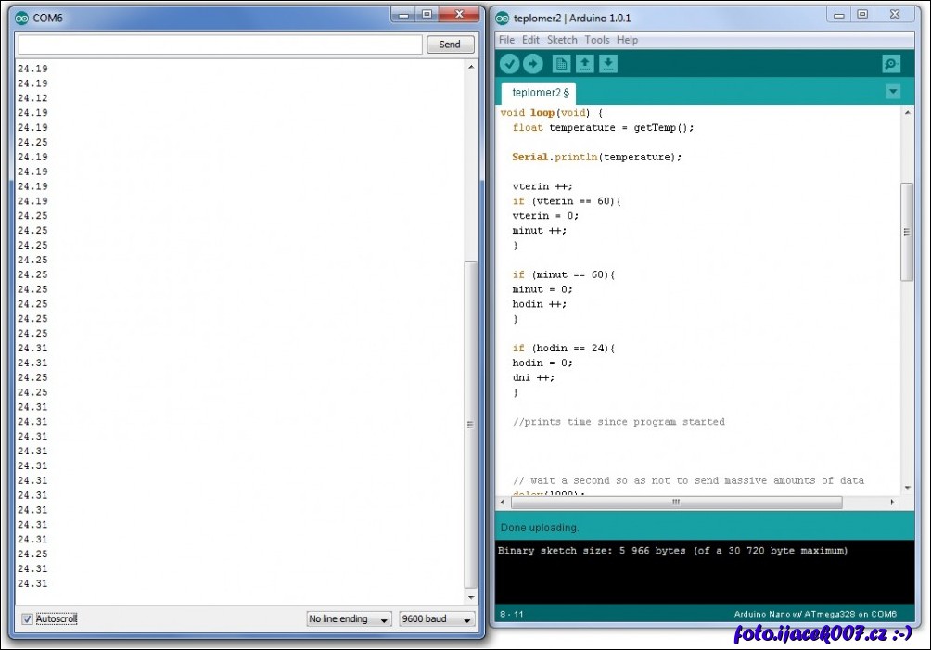The width and height of the screenshot is (931, 650).
Task: Open the No line ending dropdown
Action: click(349, 618)
